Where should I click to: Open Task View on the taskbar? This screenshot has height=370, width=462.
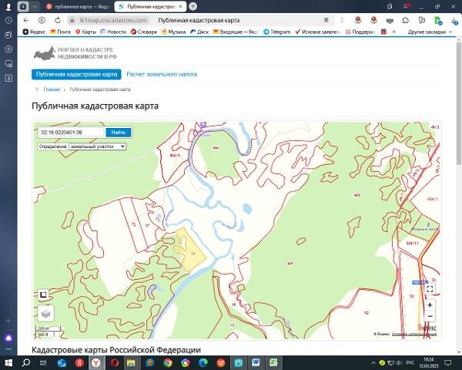[x=43, y=362]
